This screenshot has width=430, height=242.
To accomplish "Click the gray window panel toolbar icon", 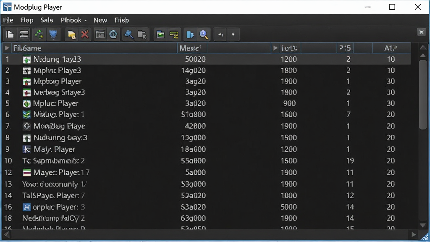I will (100, 34).
